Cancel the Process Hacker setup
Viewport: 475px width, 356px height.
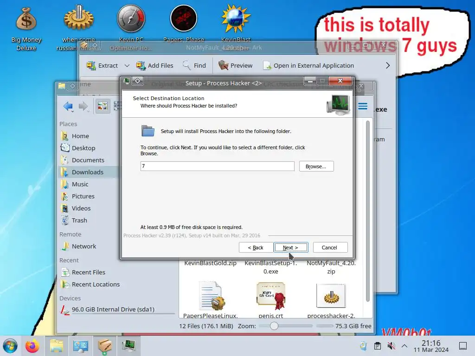tap(330, 248)
